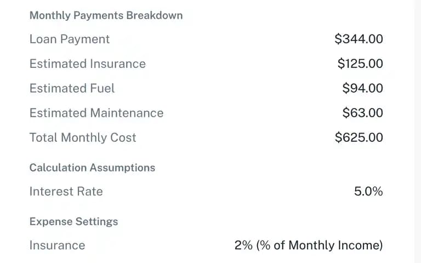Click the word Breakdown in the heading

click(x=155, y=15)
